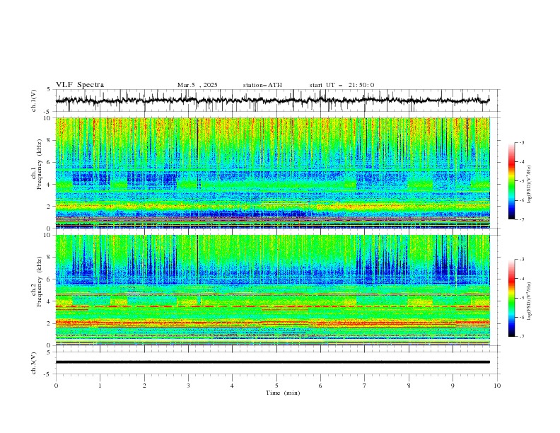The height and width of the screenshot is (433, 560).
Task: Click the 'VLF Spectra' title text
Action: click(80, 85)
